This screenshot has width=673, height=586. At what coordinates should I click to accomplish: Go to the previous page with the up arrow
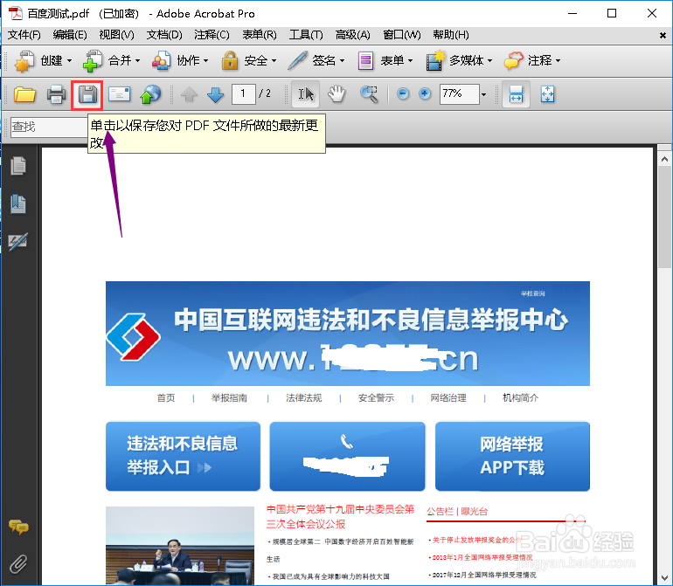coord(189,94)
